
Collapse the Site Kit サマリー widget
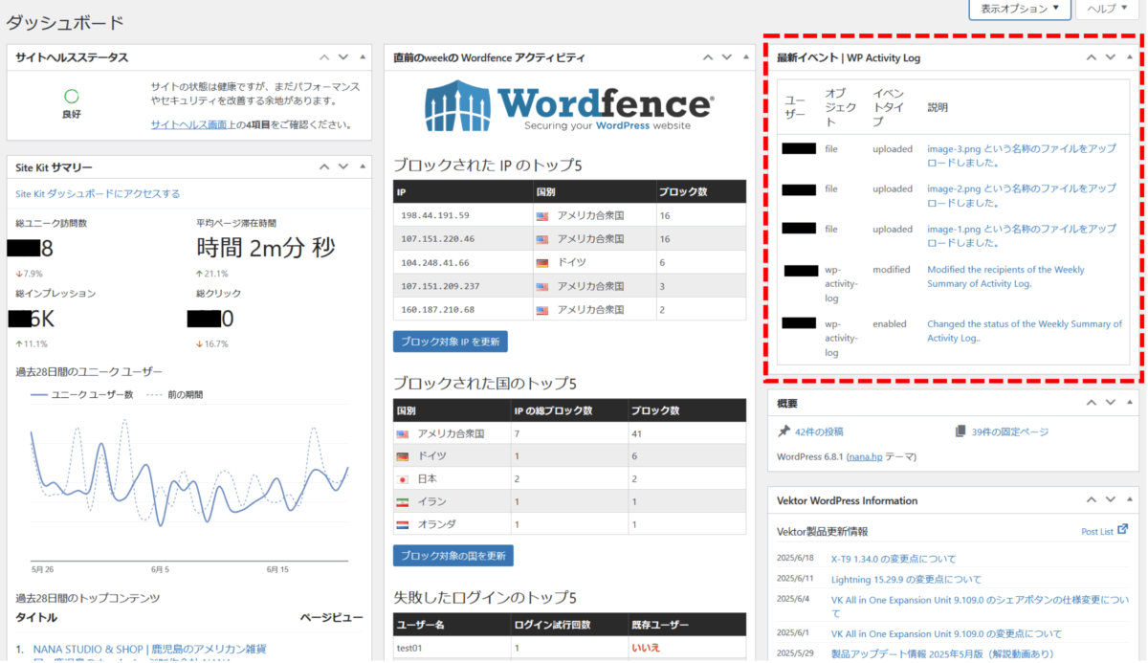pyautogui.click(x=362, y=166)
